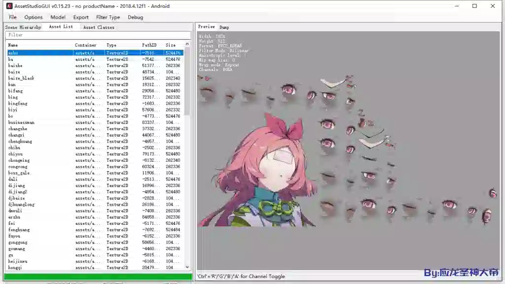Select the 'djhuanglong' asset row
Image resolution: width=505 pixels, height=284 pixels.
pyautogui.click(x=95, y=205)
